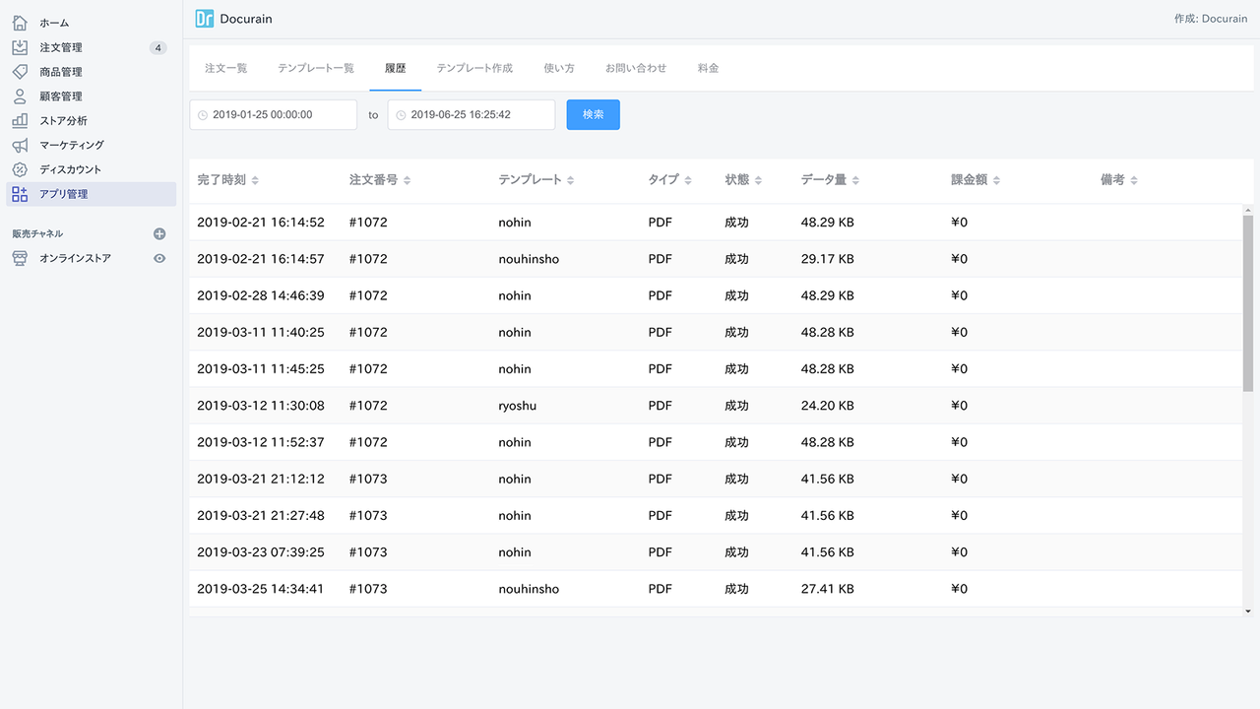Click 作成: Docurain text at top right
This screenshot has width=1260, height=709.
(1211, 19)
